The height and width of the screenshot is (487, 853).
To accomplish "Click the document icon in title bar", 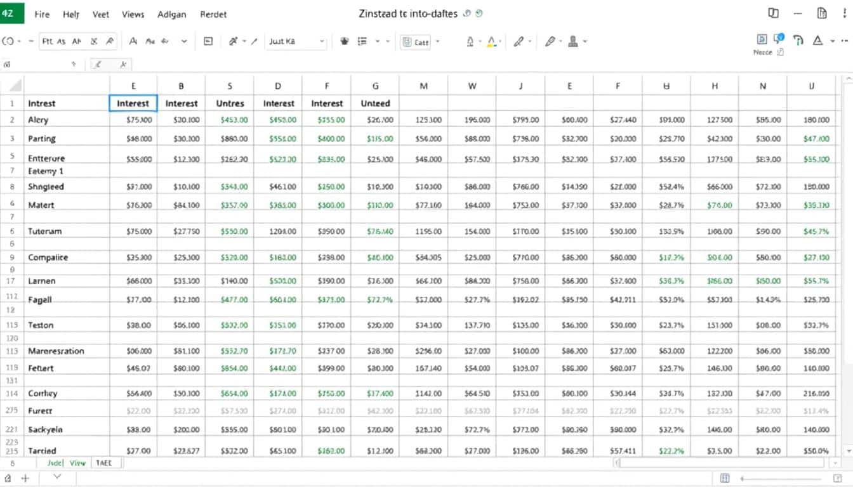I will (x=823, y=13).
